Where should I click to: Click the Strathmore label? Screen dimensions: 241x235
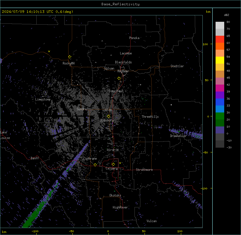[144, 170]
